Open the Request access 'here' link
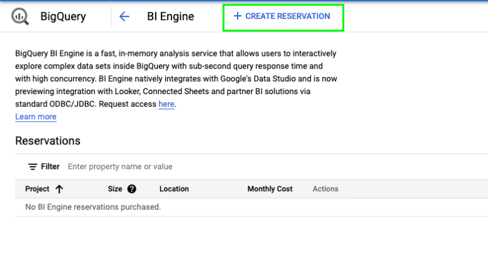 (166, 104)
